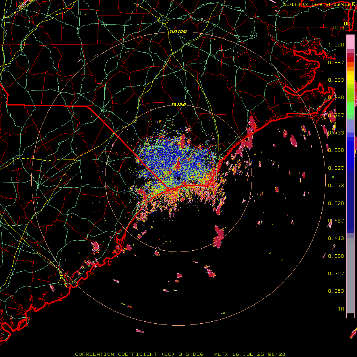Image resolution: width=357 pixels, height=357 pixels.
Task: Select the 0.947 scale value
Action: tap(336, 62)
